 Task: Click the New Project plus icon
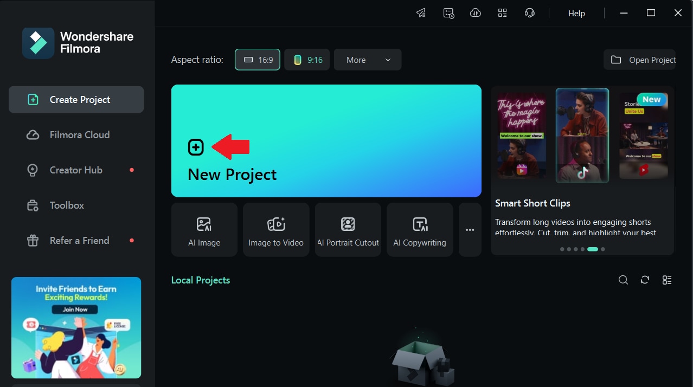point(196,147)
